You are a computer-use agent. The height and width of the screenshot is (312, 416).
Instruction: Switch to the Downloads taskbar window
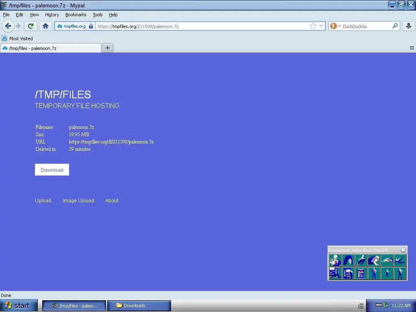point(139,305)
